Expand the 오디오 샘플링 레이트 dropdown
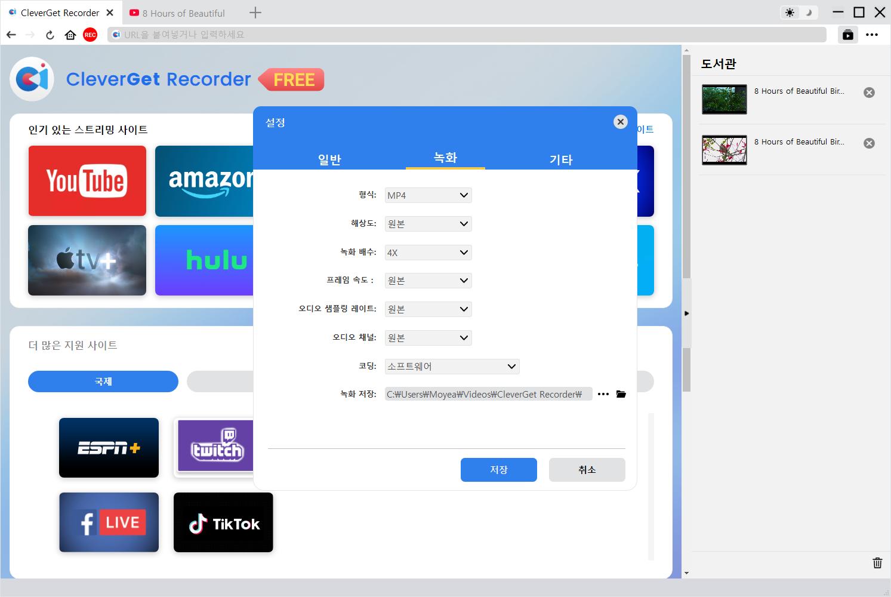This screenshot has width=891, height=597. (428, 309)
